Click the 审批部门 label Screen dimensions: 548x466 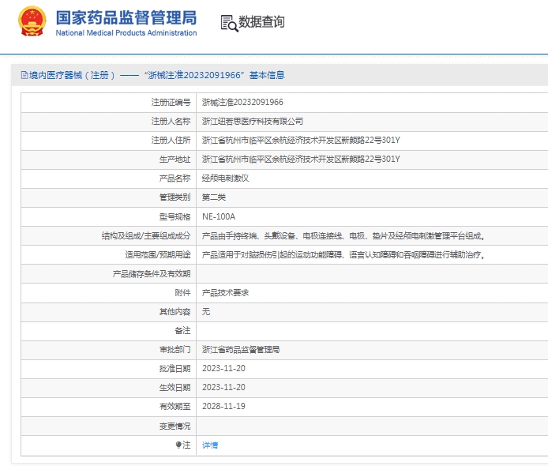(x=175, y=350)
